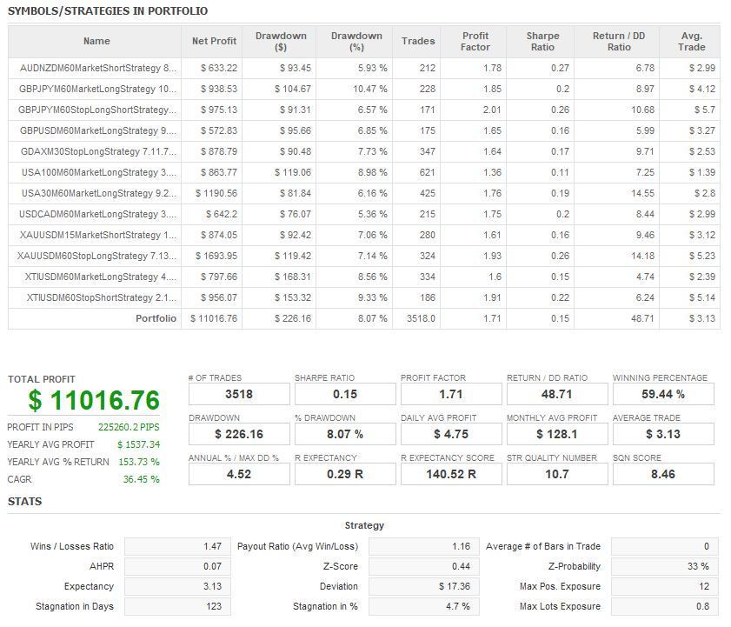
Task: Select the XTIUSDM60StopShortStrategy row name
Action: pos(101,297)
